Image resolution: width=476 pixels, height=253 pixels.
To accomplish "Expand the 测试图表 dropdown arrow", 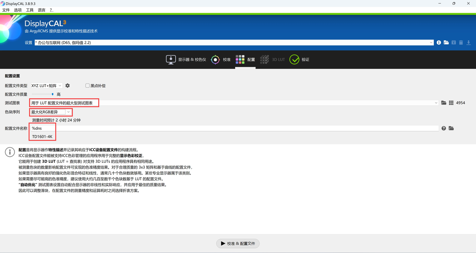I will point(436,103).
